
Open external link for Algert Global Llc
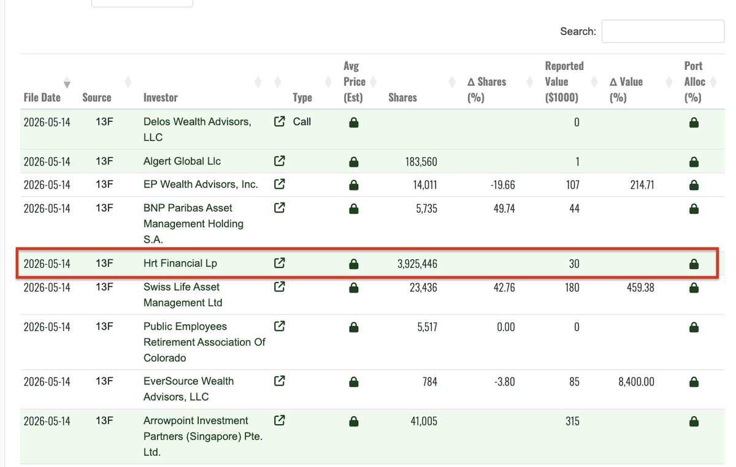click(x=279, y=161)
